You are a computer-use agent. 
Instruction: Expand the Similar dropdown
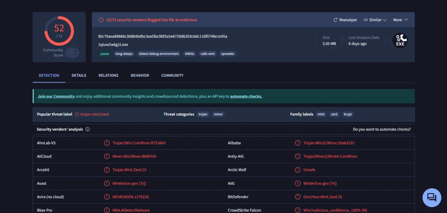375,20
